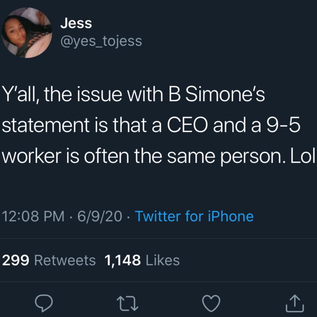Open the share sheet via share icon
317x317 pixels.
(294, 303)
